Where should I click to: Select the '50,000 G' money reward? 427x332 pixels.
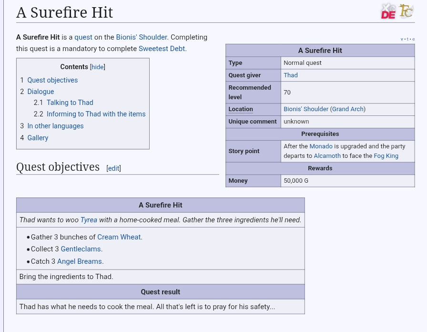click(x=296, y=181)
